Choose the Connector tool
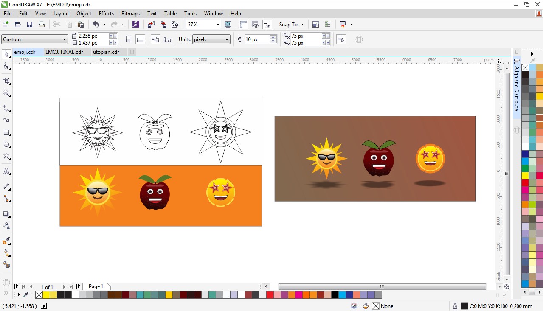The image size is (543, 311). coord(6,199)
